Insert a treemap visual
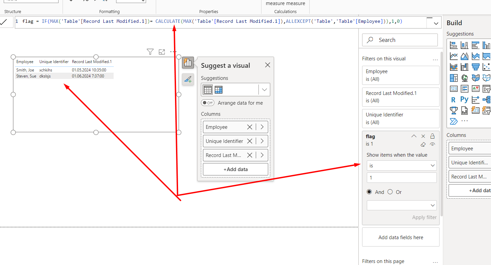 [x=454, y=78]
